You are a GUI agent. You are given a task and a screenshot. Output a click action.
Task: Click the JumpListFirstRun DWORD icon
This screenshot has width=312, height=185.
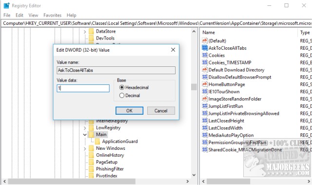point(205,106)
